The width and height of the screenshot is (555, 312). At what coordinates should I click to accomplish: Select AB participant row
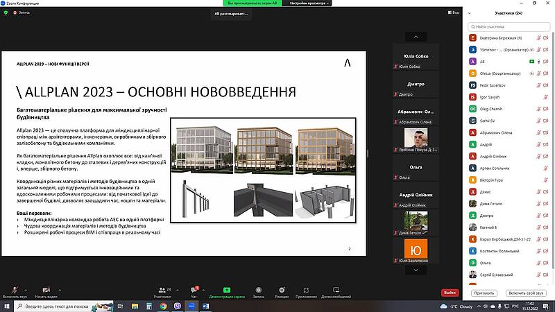coord(509,62)
